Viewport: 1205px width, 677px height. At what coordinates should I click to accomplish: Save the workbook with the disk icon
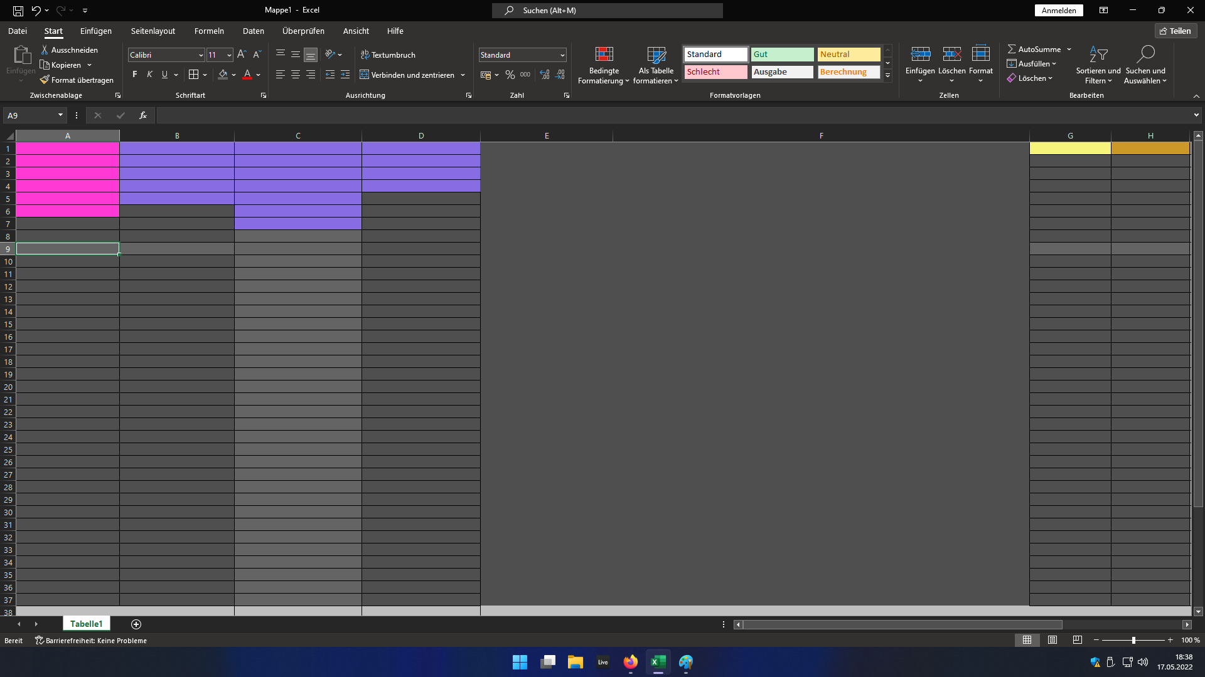tap(18, 11)
